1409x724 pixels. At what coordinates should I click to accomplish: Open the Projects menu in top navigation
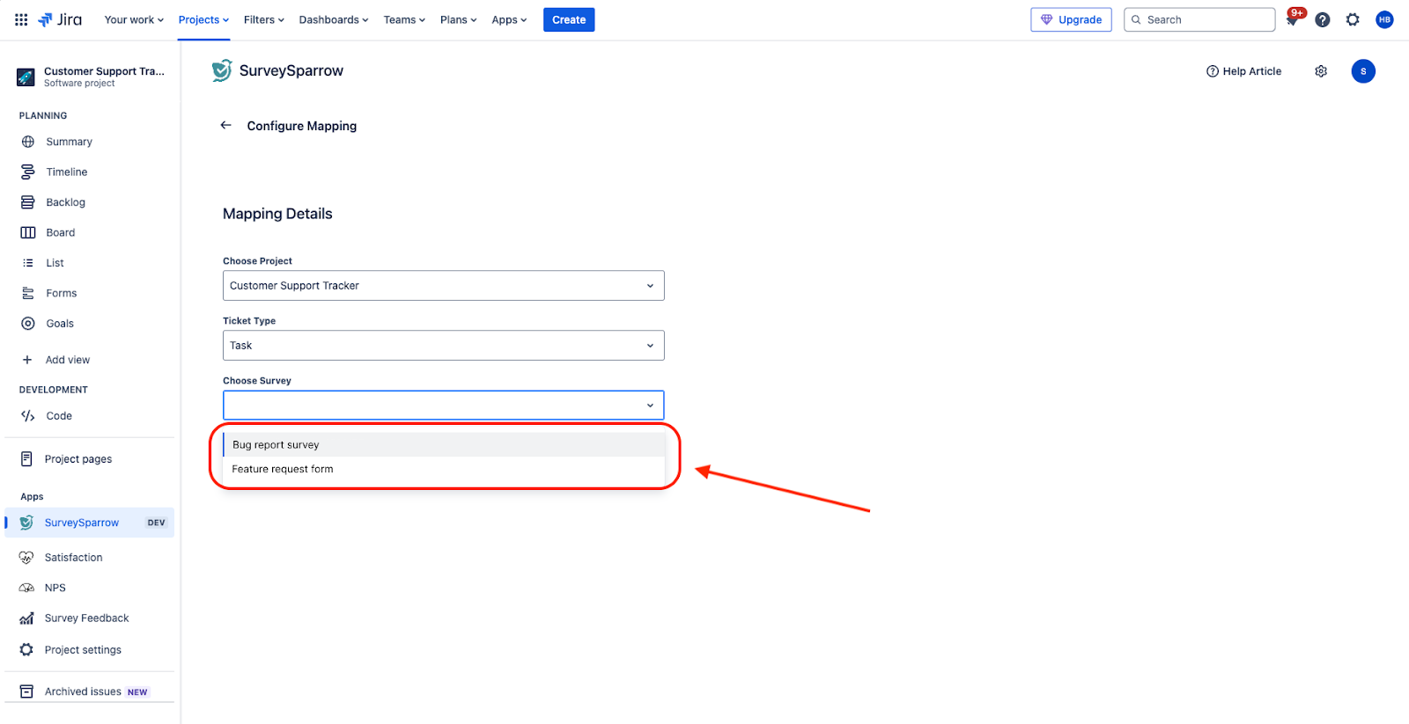(203, 20)
